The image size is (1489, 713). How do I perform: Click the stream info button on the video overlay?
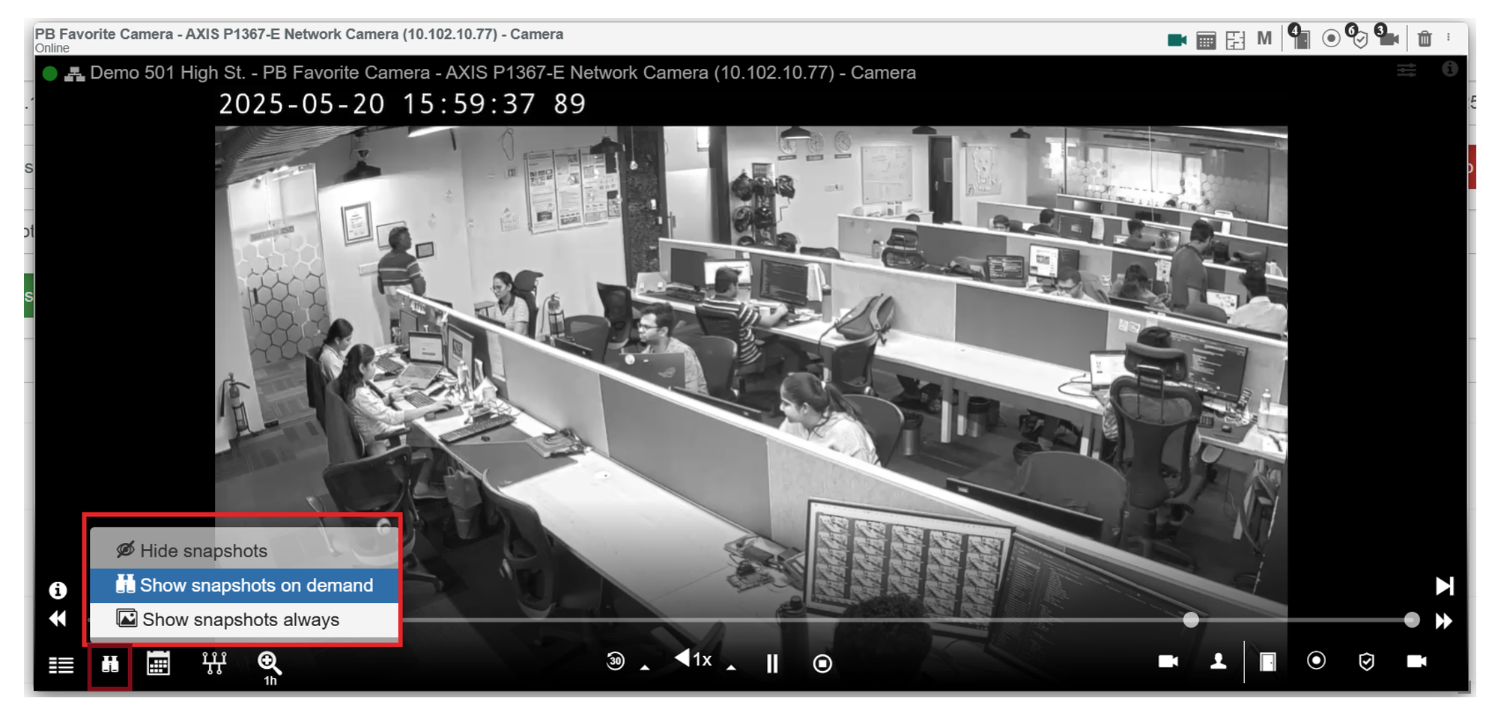tap(58, 590)
